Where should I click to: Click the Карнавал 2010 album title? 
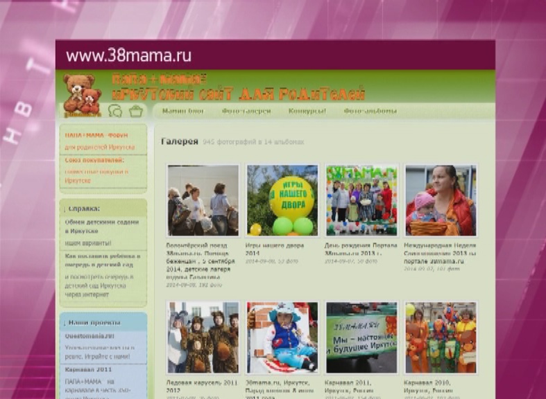pos(427,387)
